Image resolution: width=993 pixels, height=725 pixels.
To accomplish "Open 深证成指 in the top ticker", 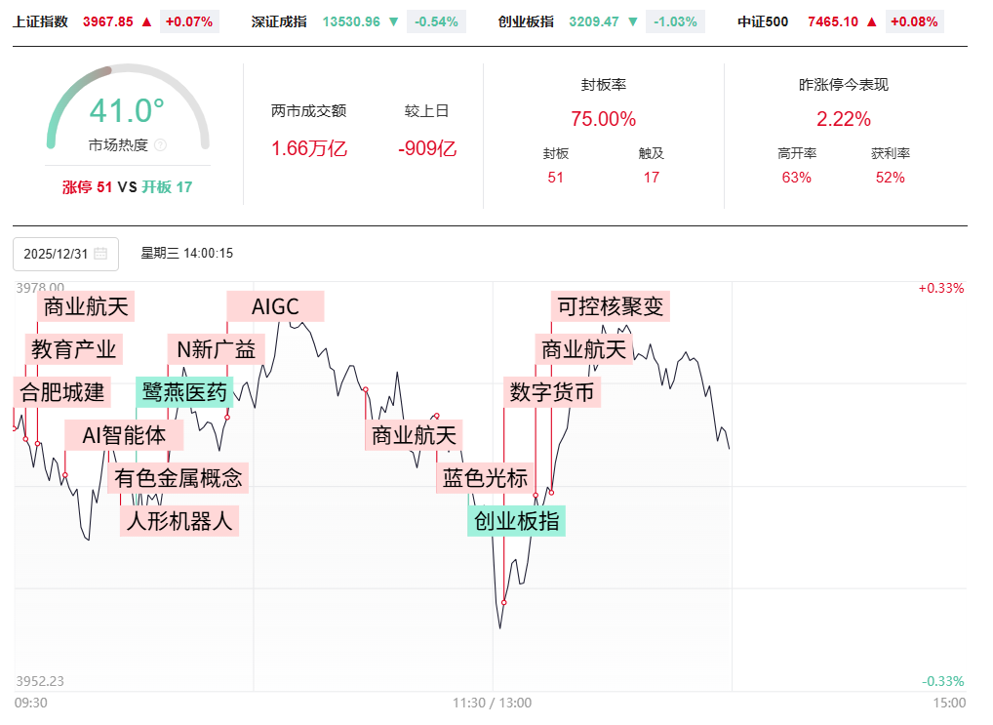I will 279,21.
